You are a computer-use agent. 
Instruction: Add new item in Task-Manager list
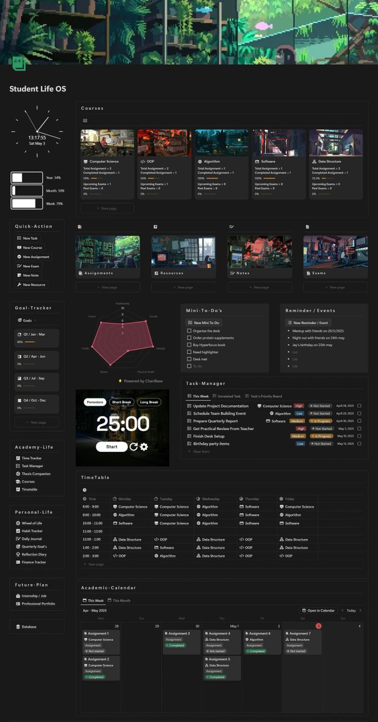click(x=199, y=451)
